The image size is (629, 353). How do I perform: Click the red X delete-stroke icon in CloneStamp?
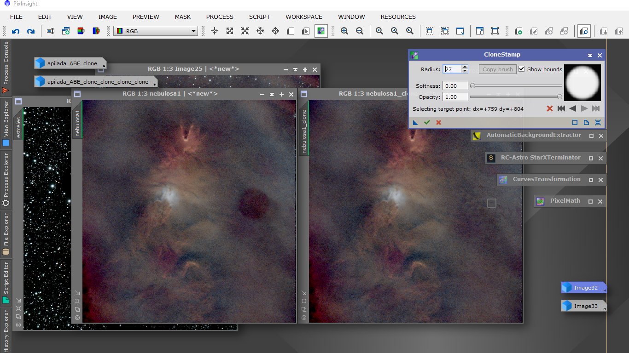[x=550, y=109]
